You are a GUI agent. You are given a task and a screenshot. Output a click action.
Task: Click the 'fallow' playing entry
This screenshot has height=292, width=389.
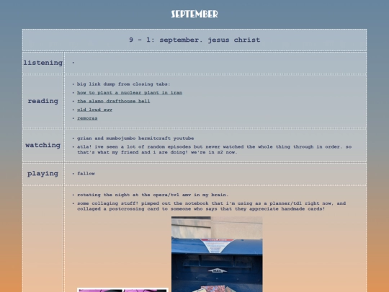(x=86, y=174)
